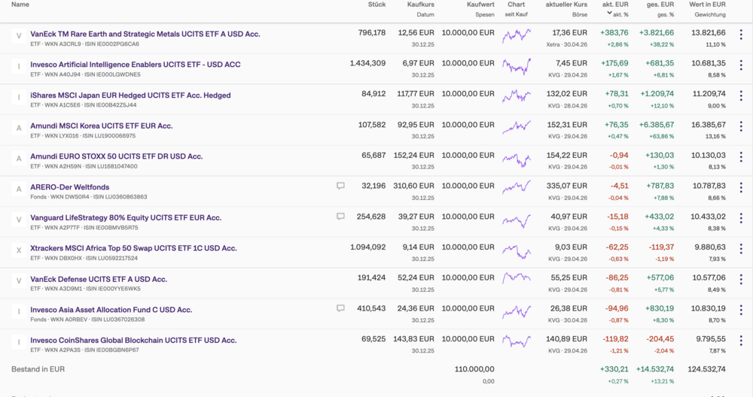Open price chart thumbnail for Amundi MSCI Korea
Viewport: 753px width, 397px height.
click(x=517, y=128)
